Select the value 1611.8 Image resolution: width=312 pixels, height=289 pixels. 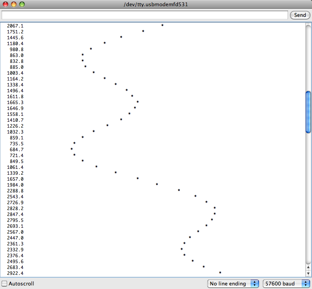(15, 97)
